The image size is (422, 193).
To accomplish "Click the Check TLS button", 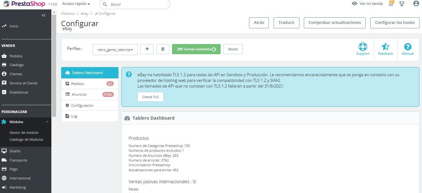I will coord(150,97).
